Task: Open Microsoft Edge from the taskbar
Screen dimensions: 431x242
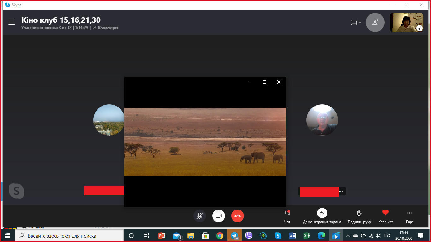Action: tap(321, 236)
